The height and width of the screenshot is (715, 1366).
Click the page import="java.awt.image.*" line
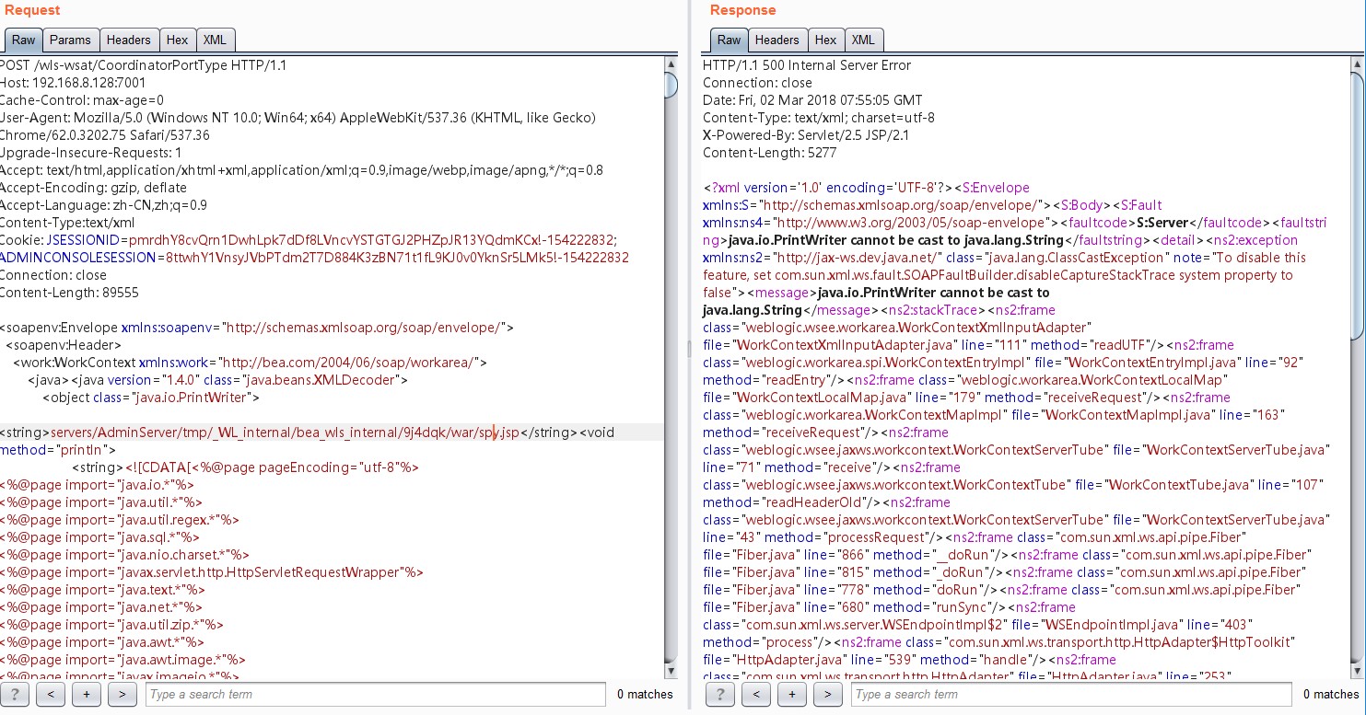123,660
